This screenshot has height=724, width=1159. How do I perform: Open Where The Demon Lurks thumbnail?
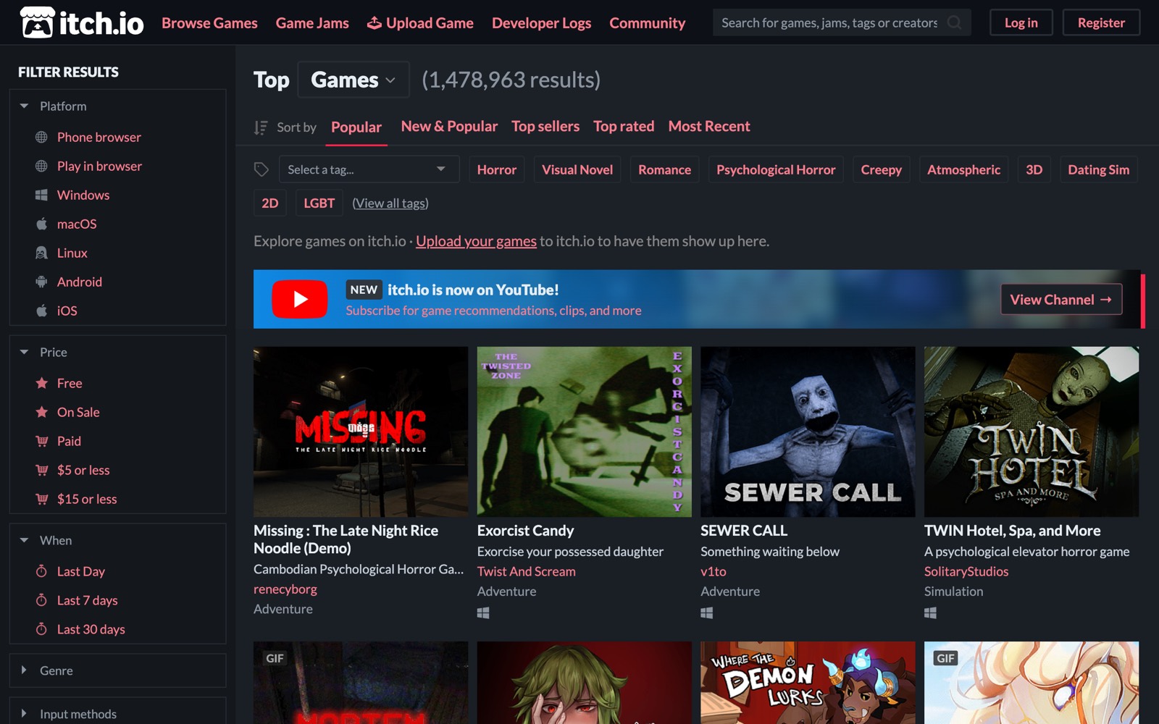click(808, 683)
